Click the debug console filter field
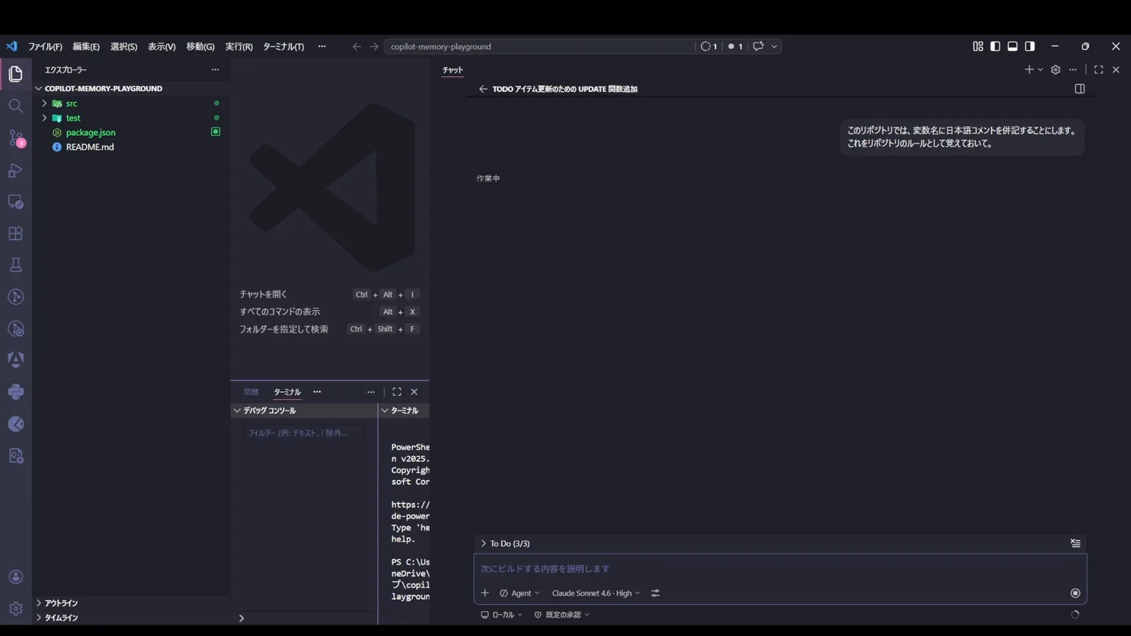The height and width of the screenshot is (636, 1131). [x=304, y=433]
